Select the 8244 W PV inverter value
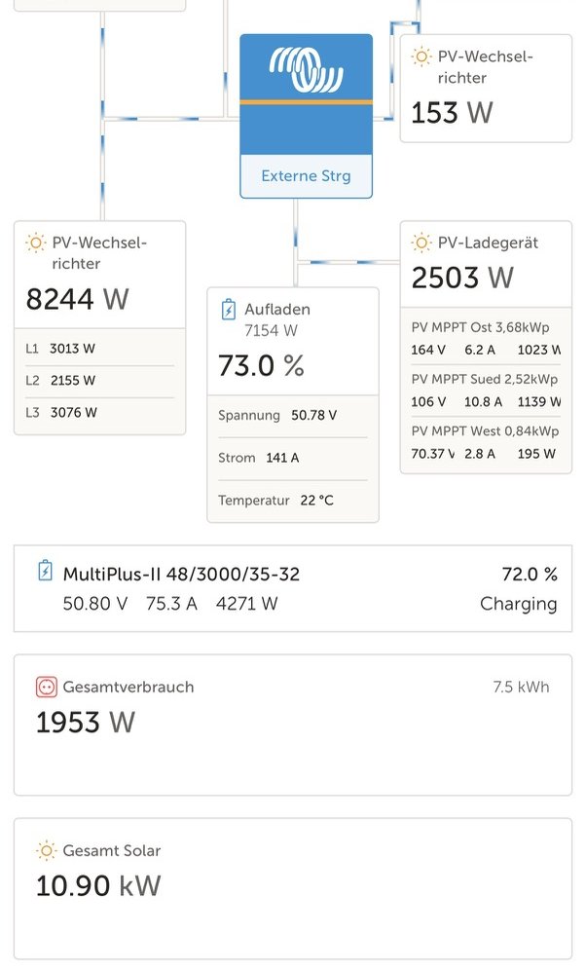This screenshot has height=970, width=585. pyautogui.click(x=77, y=299)
